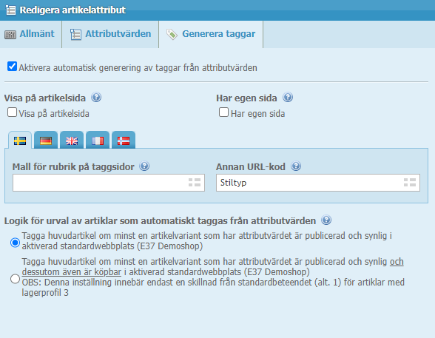Click the Mall för rubrik text field
The width and height of the screenshot is (435, 338).
(109, 183)
